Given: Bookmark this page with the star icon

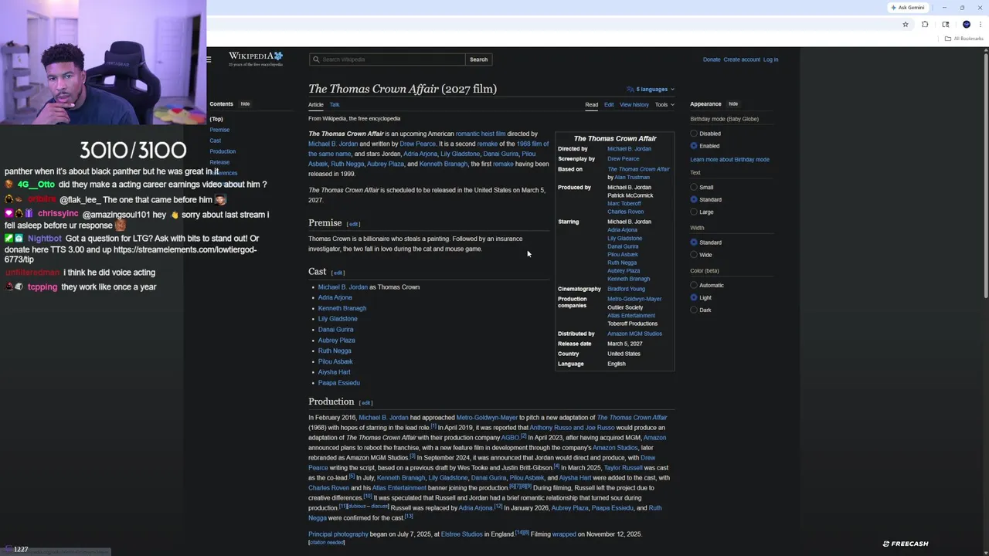Looking at the screenshot, I should coord(906,25).
